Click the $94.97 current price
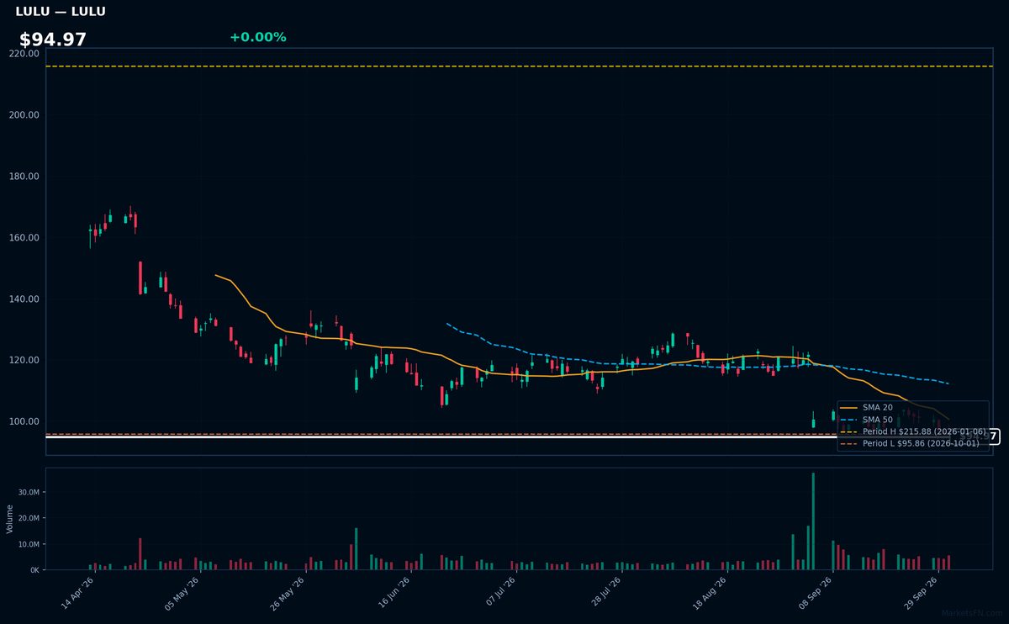 pyautogui.click(x=53, y=40)
